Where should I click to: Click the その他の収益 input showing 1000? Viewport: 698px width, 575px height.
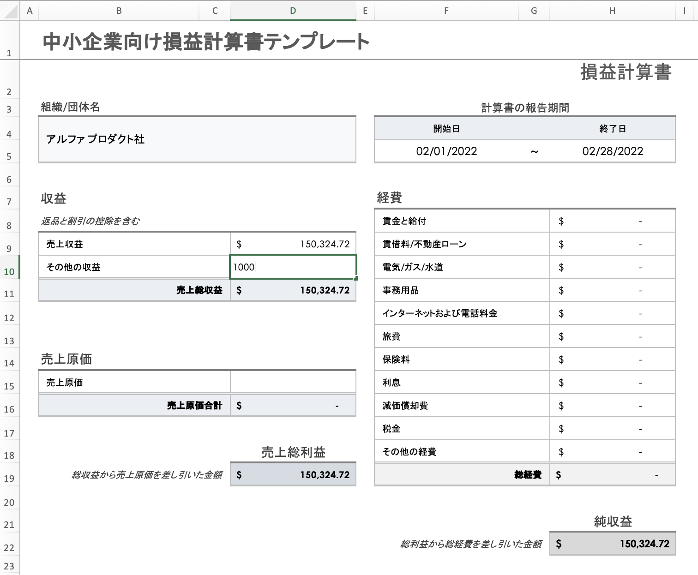click(x=293, y=267)
